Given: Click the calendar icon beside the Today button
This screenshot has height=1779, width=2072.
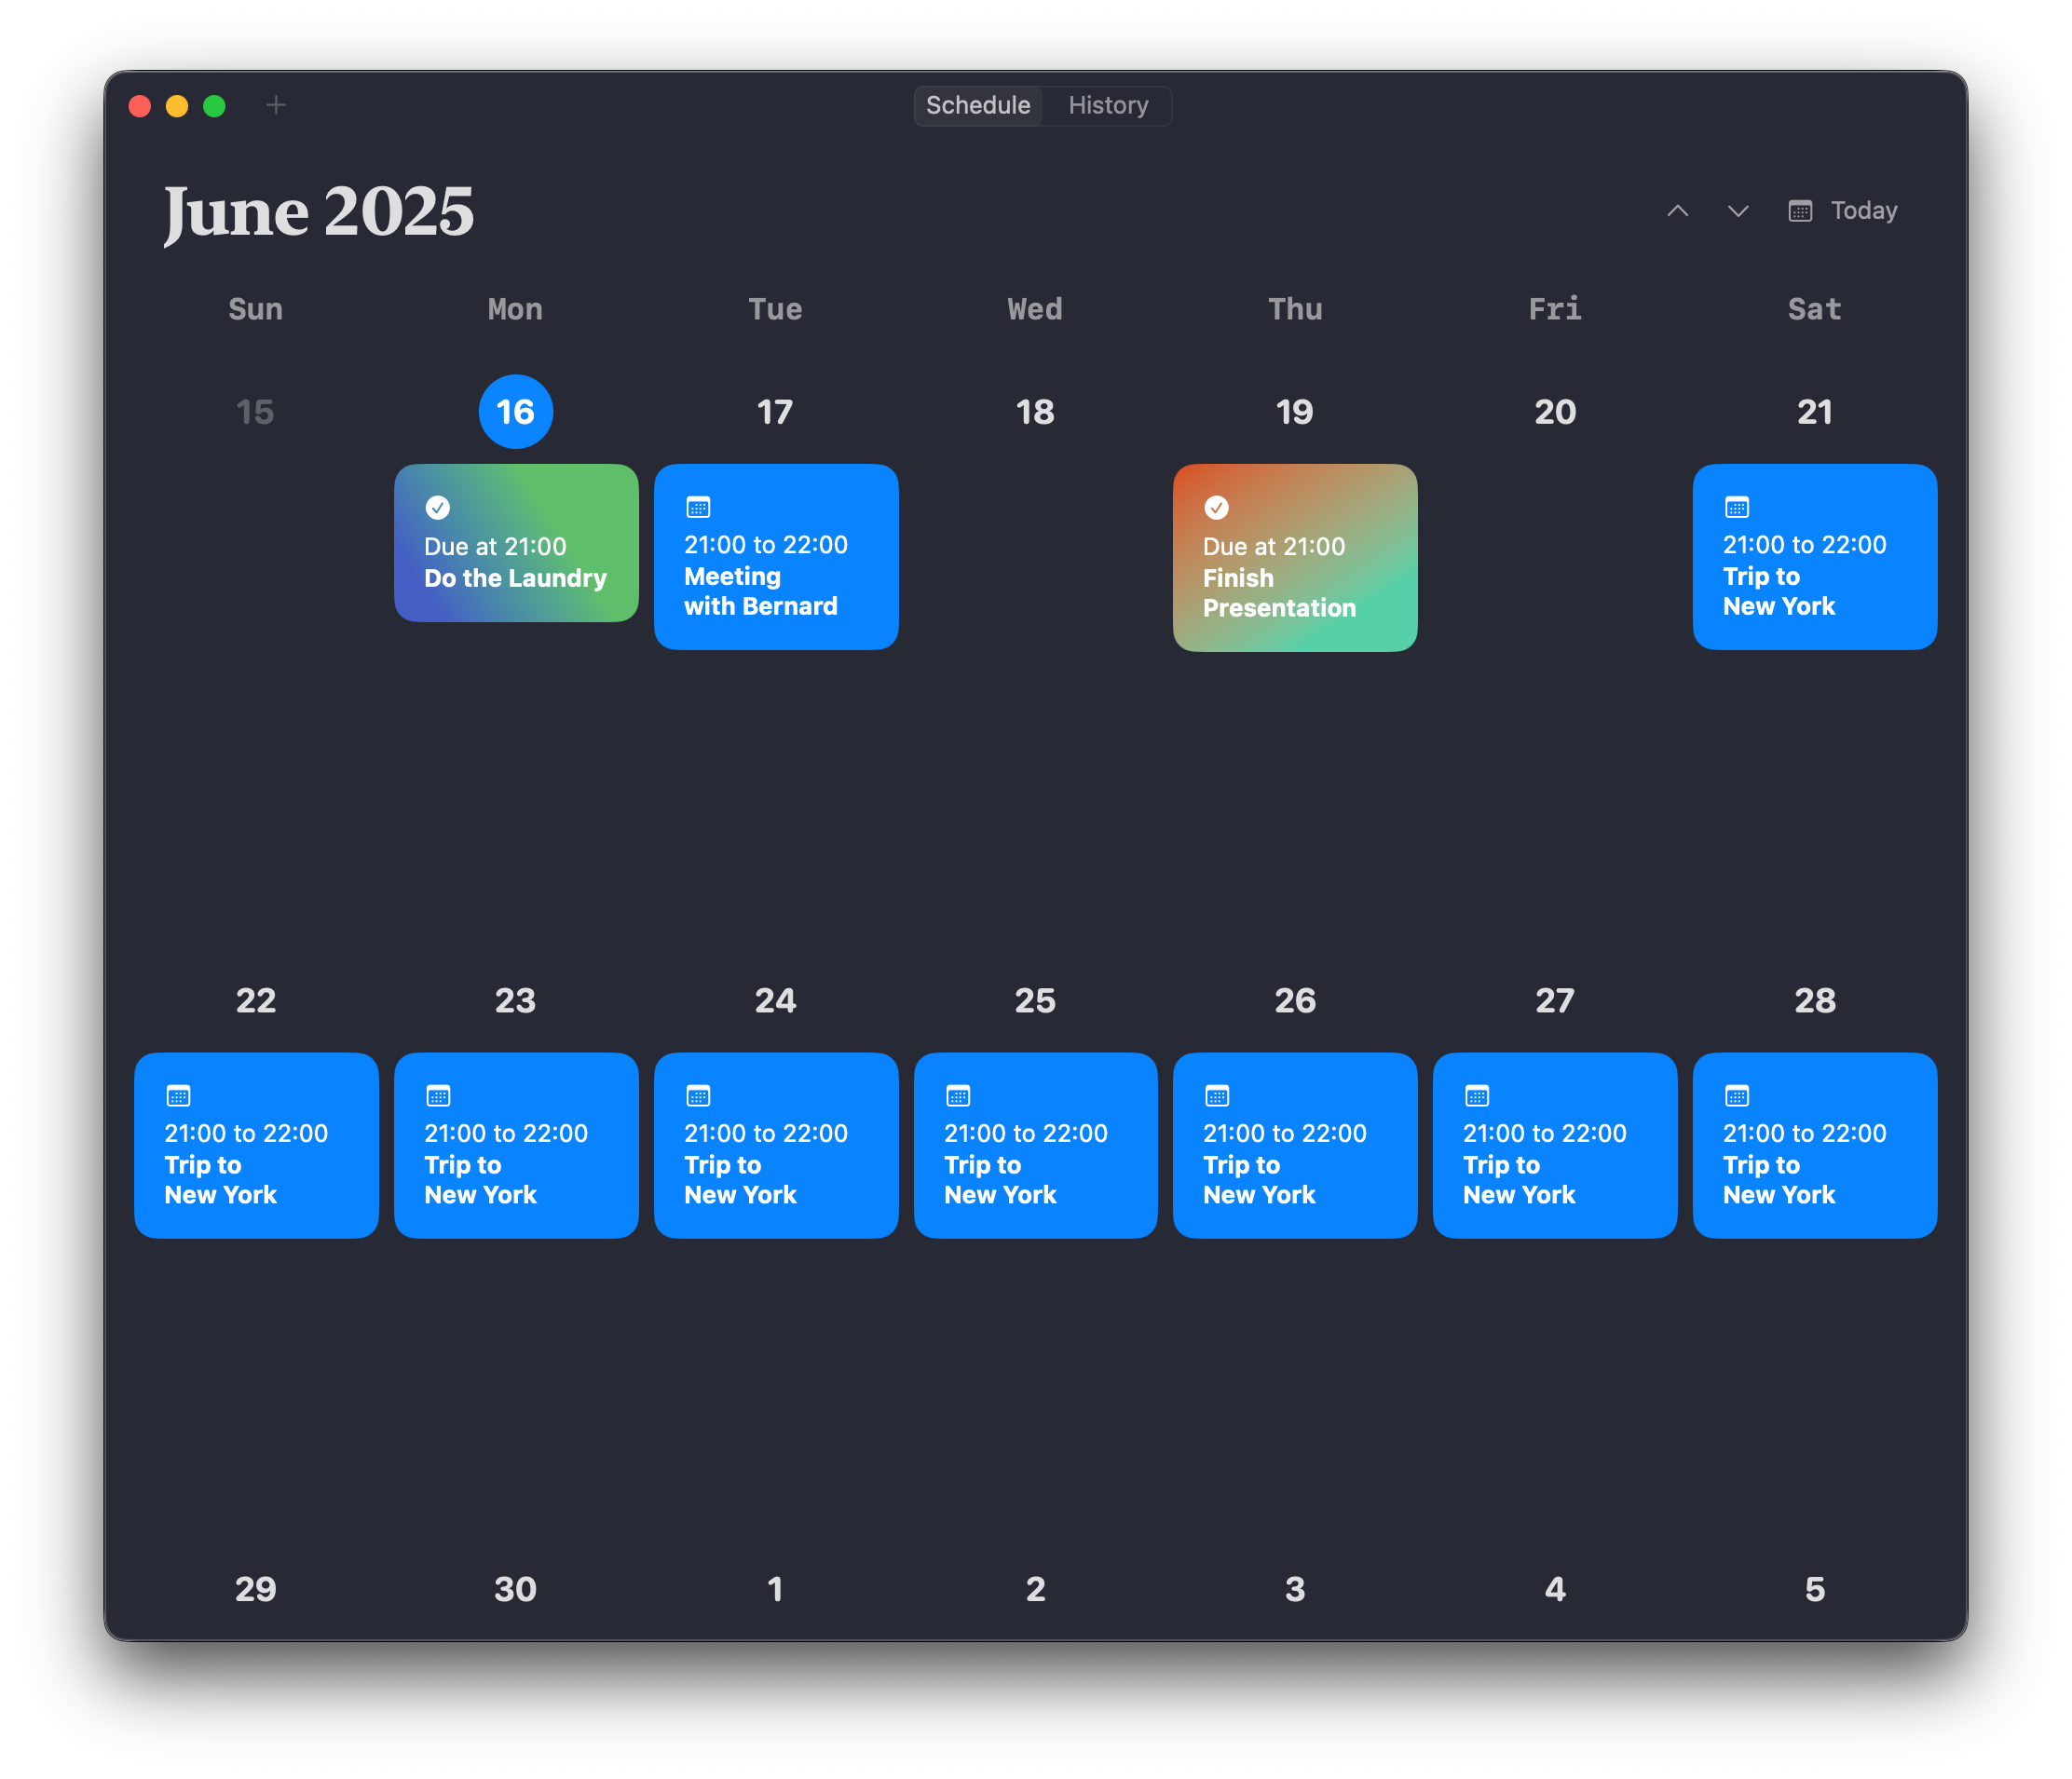Looking at the screenshot, I should click(1800, 211).
